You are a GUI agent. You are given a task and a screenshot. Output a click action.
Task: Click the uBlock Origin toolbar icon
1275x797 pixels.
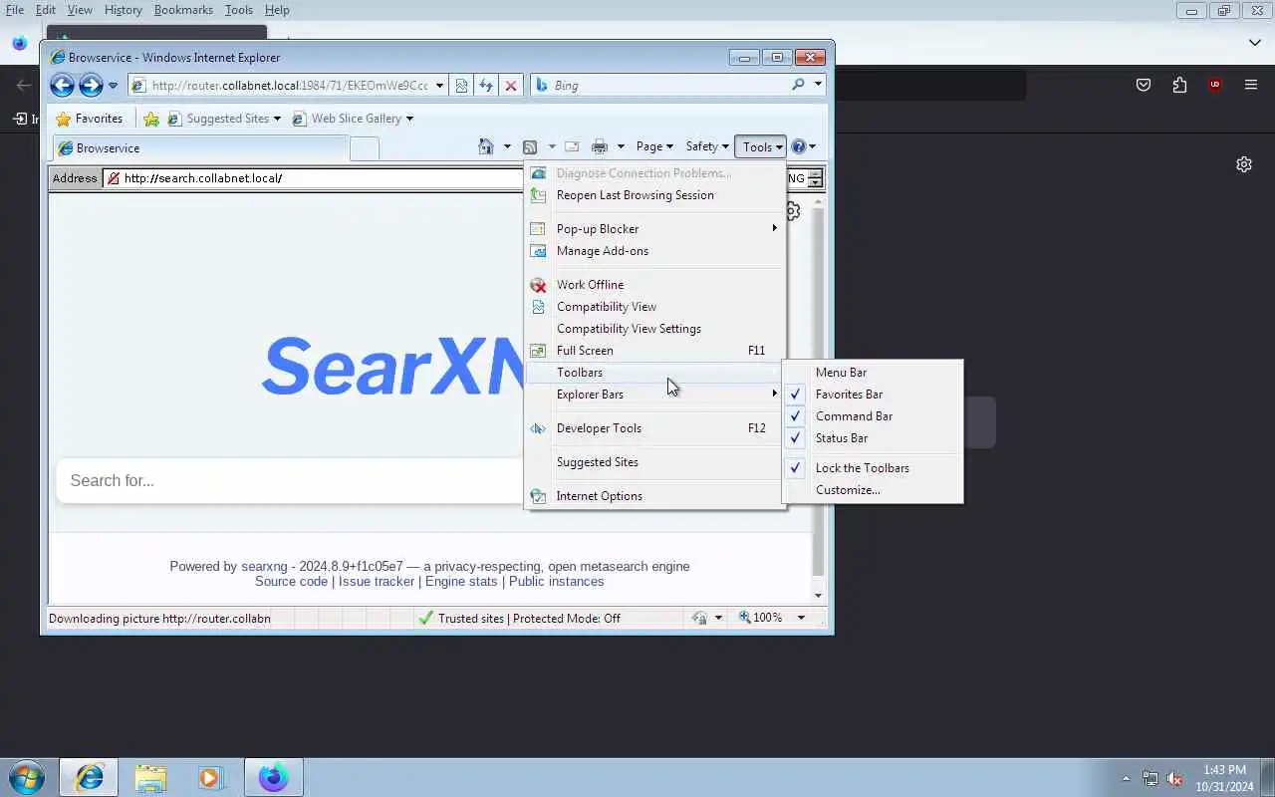coord(1214,85)
